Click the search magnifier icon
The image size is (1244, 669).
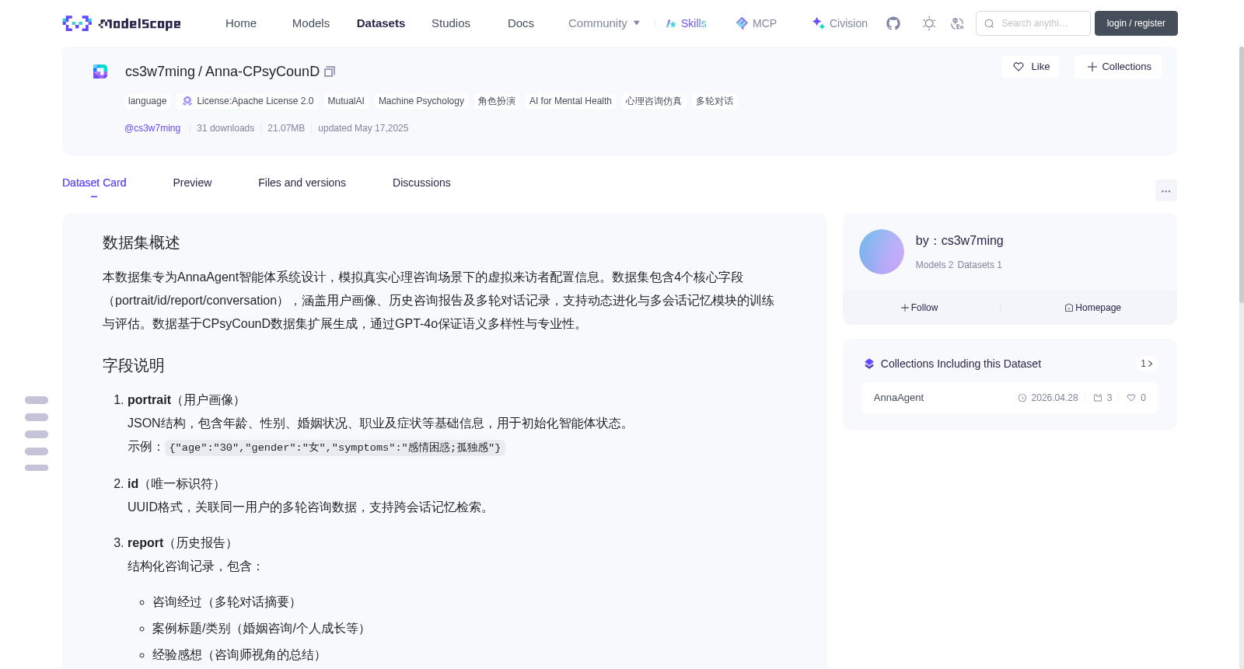click(x=989, y=23)
